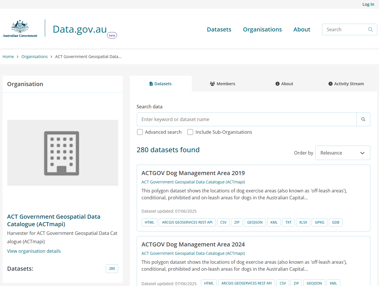Click the About tab info icon

[x=277, y=84]
